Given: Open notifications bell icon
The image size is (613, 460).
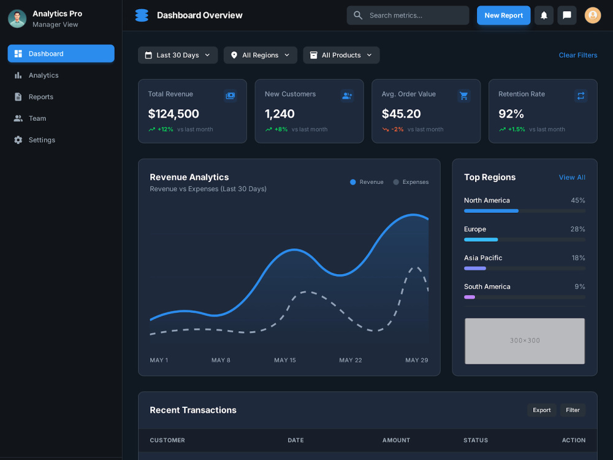Looking at the screenshot, I should (x=544, y=15).
